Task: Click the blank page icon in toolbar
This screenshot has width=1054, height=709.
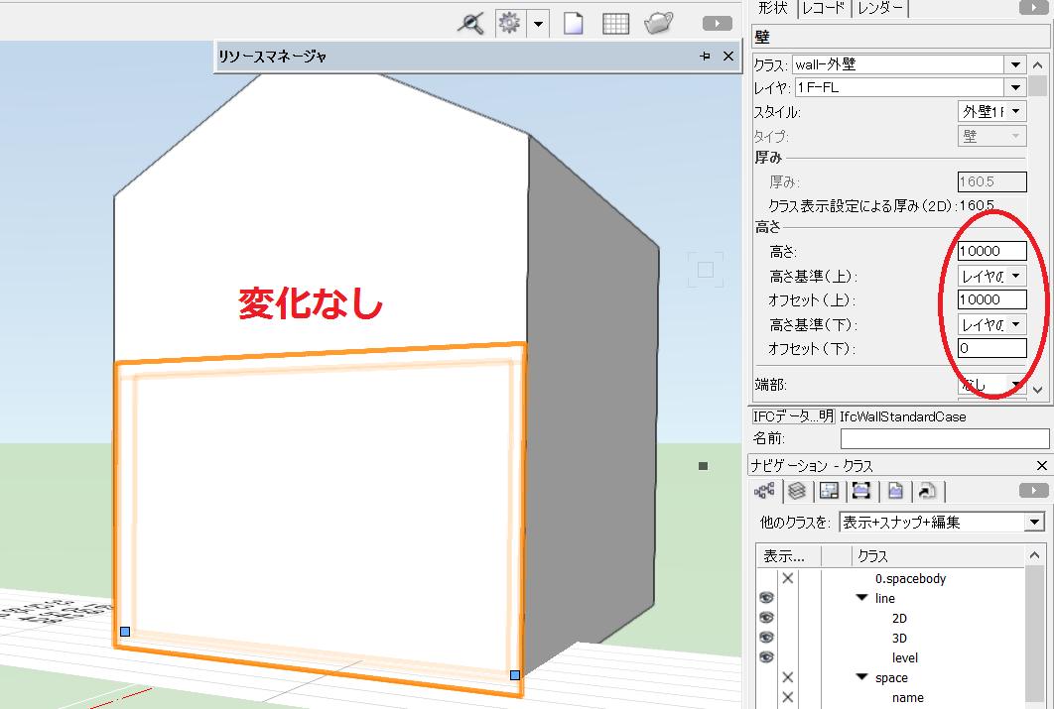Action: (x=573, y=24)
